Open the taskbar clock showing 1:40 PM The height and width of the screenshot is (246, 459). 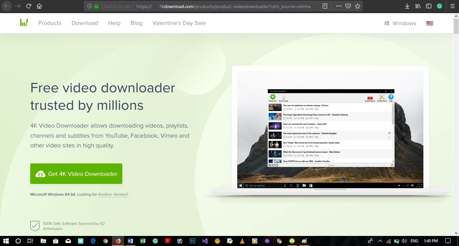point(431,241)
